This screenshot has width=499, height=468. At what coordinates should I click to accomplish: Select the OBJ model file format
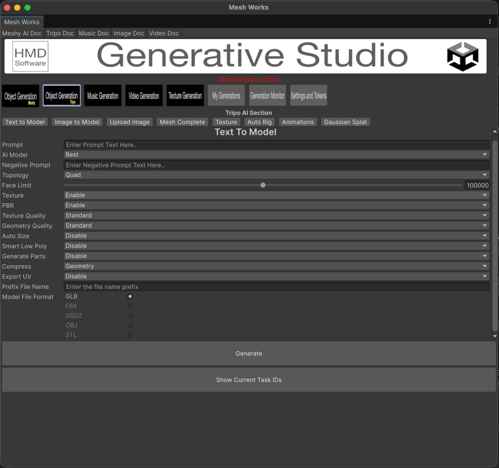130,325
